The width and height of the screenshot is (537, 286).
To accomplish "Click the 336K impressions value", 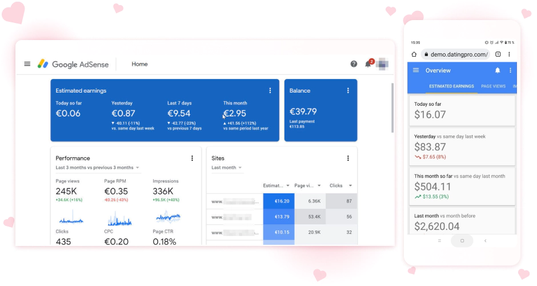I will (x=163, y=191).
